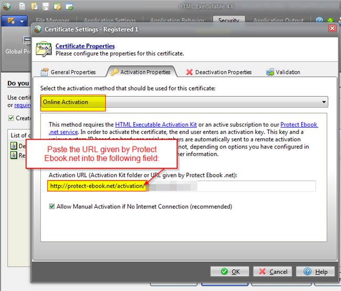Toggle the Create checkbox in the background window
The width and height of the screenshot is (341, 291).
11,118
